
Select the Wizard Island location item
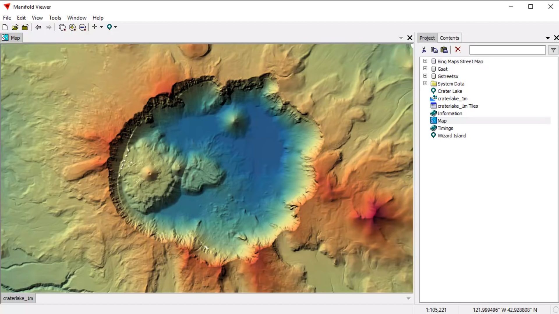click(452, 135)
